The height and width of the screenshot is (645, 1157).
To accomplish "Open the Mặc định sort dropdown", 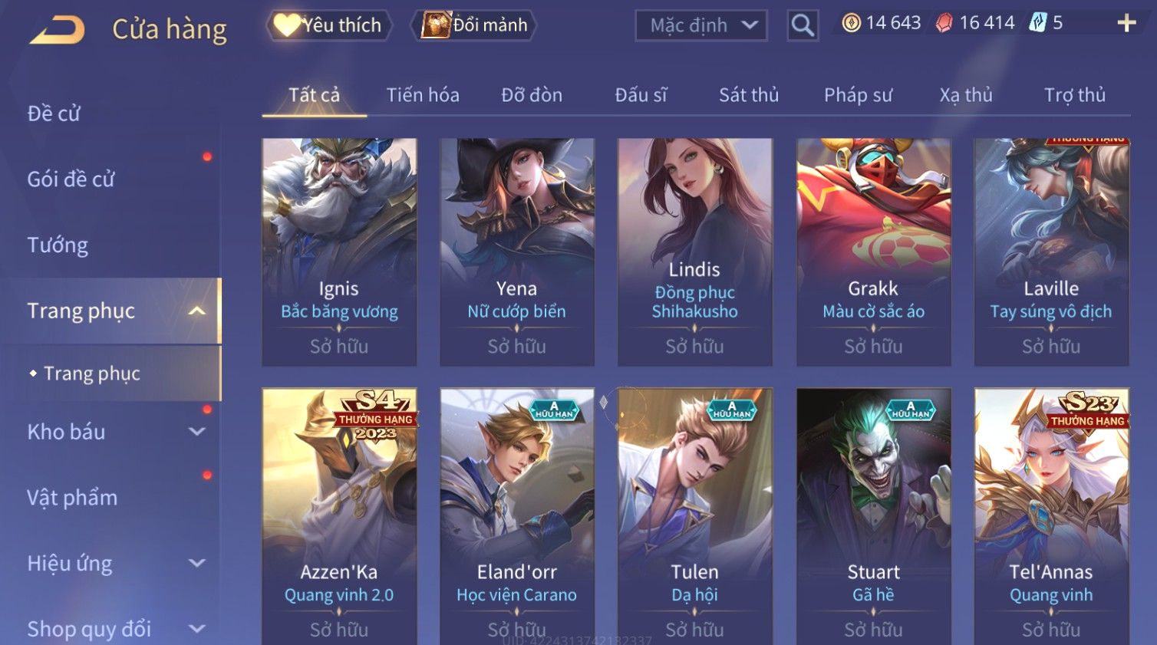I will tap(701, 25).
